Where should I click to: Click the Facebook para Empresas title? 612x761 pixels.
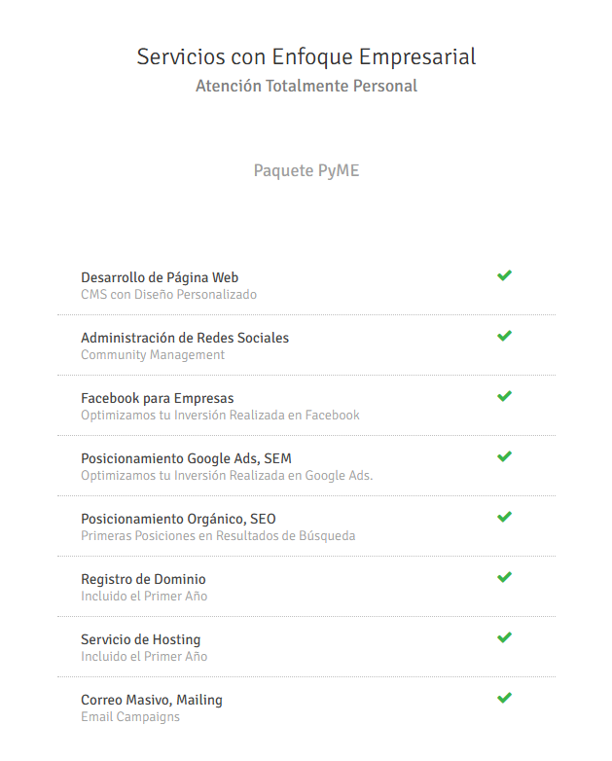coord(158,398)
